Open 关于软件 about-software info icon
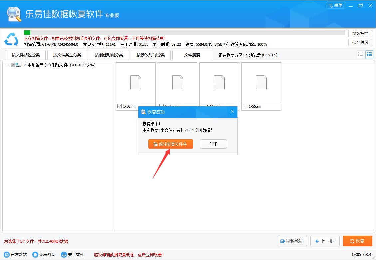The width and height of the screenshot is (376, 260). pyautogui.click(x=63, y=254)
